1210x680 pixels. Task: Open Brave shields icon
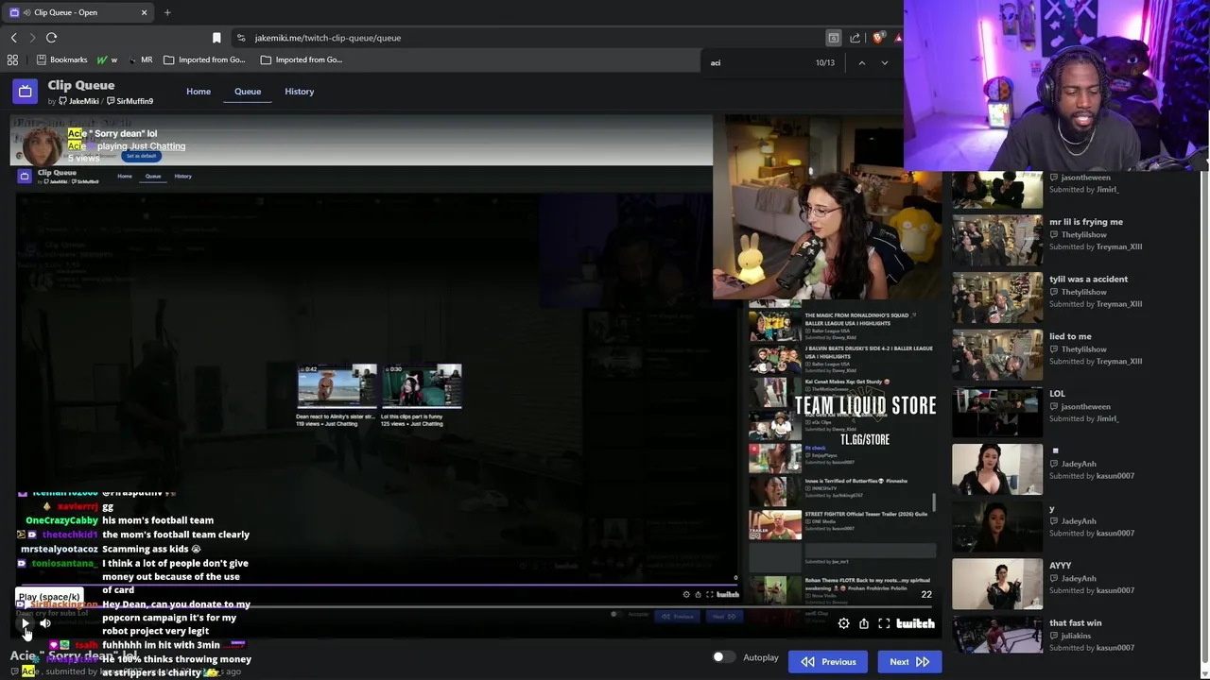[x=878, y=38]
